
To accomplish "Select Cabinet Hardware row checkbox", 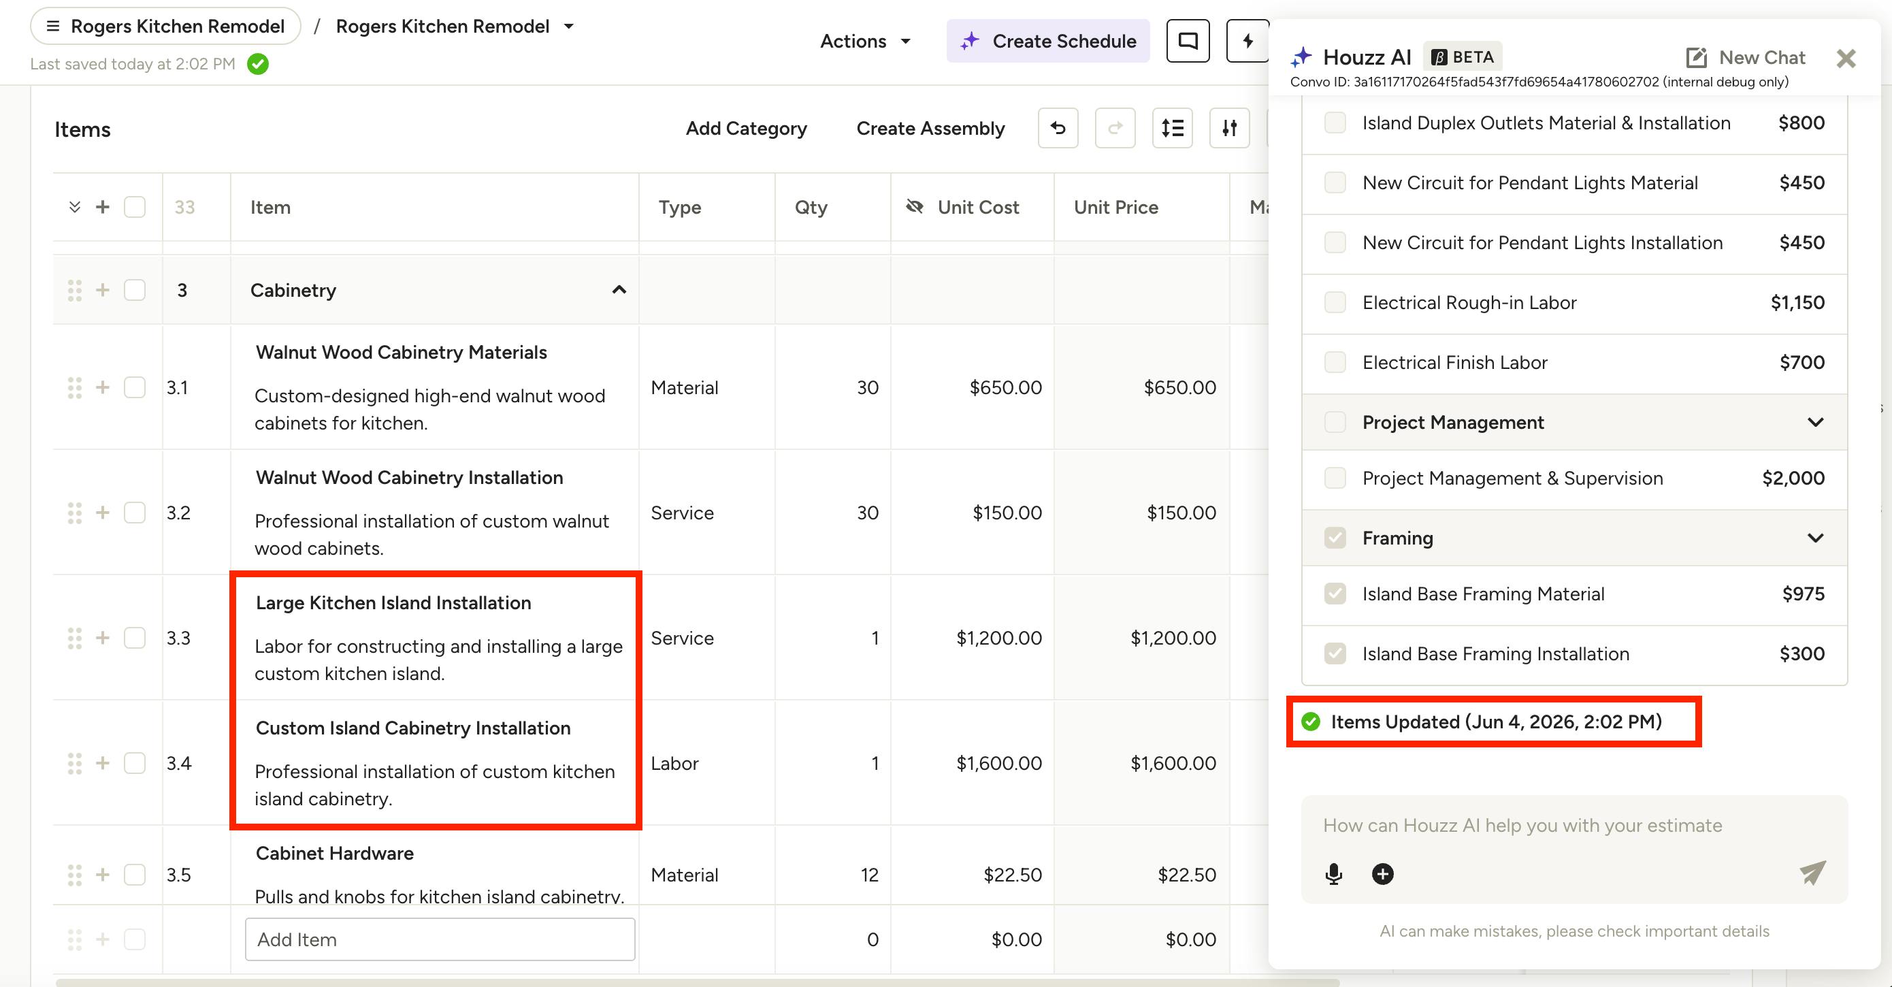I will click(x=134, y=875).
